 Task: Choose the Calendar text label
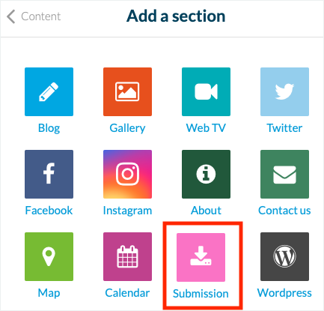tap(127, 293)
